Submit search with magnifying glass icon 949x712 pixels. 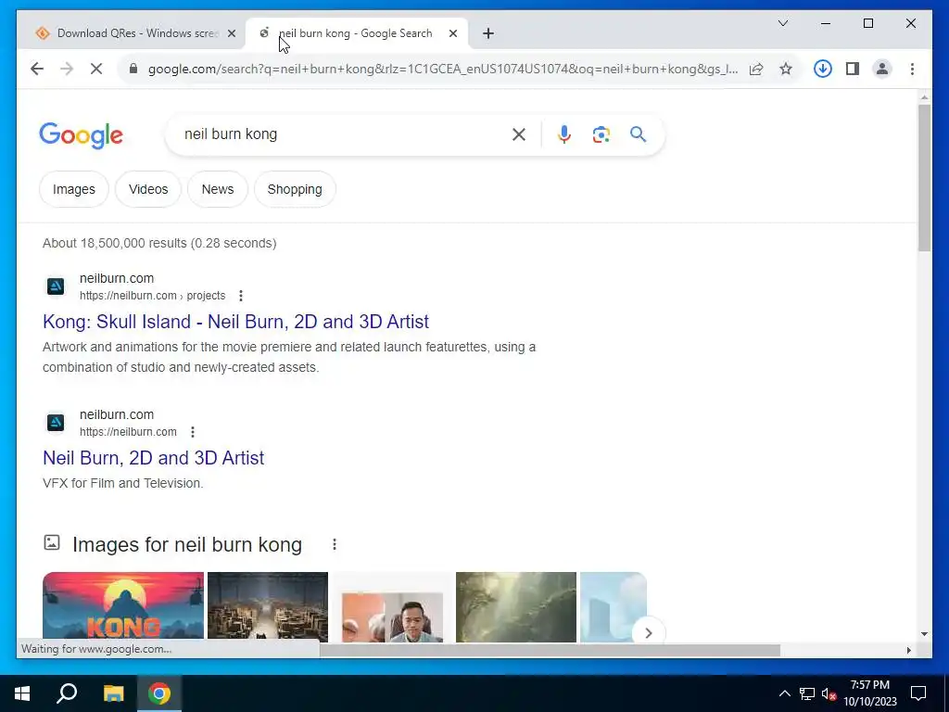[x=638, y=134]
